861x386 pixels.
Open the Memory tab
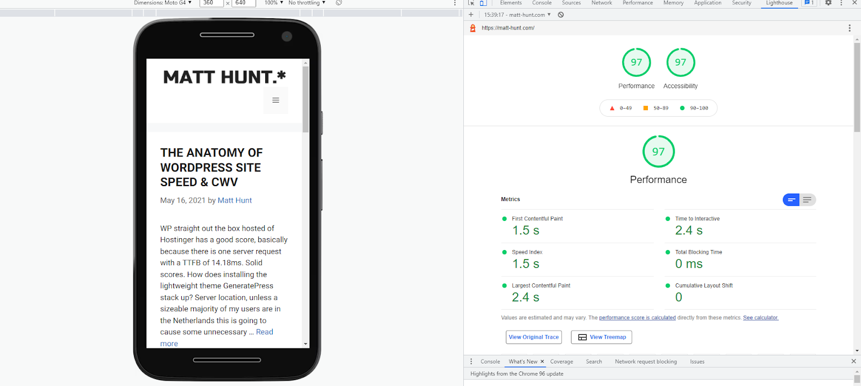pyautogui.click(x=673, y=3)
